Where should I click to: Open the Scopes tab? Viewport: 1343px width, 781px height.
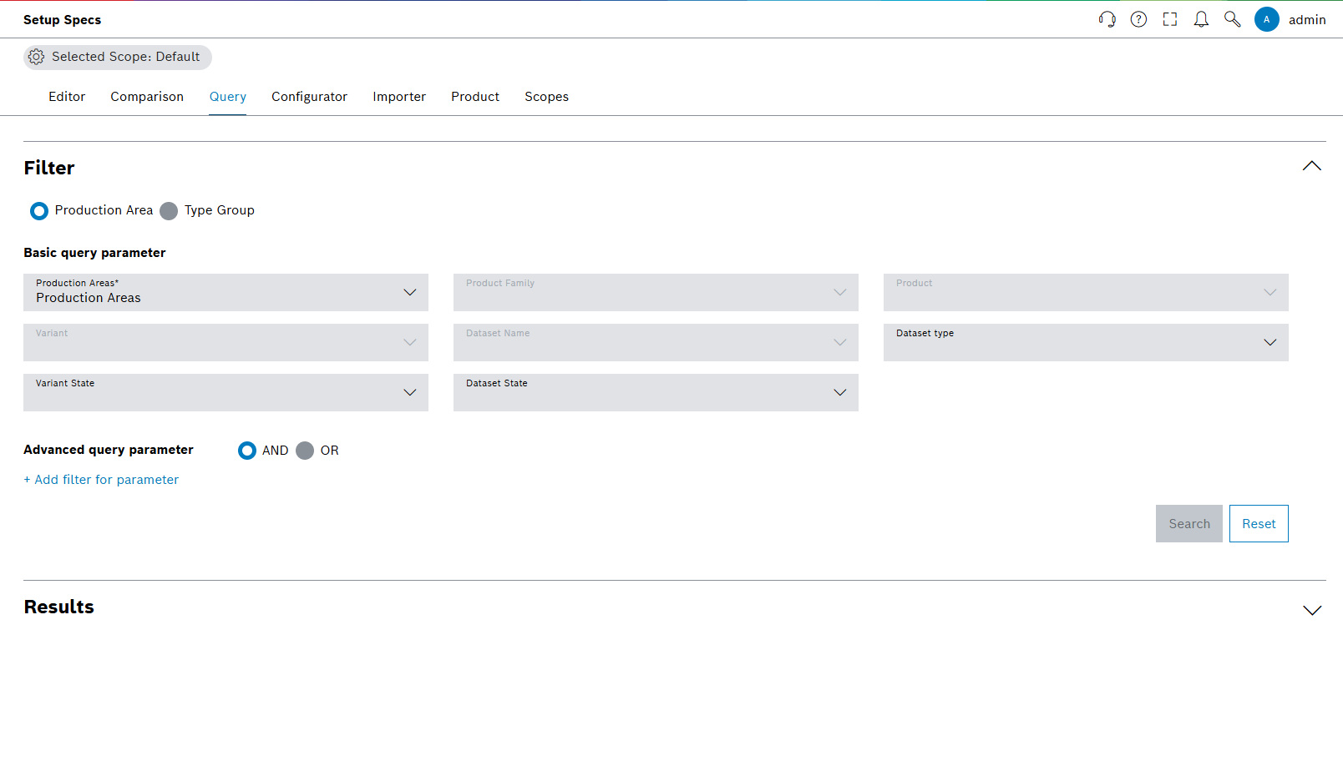click(546, 96)
